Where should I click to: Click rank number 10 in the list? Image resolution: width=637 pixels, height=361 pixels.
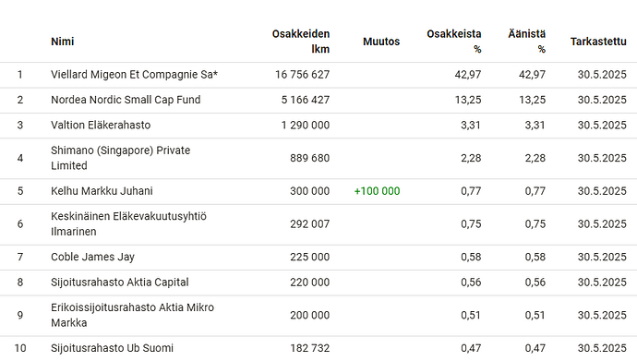tap(20, 348)
